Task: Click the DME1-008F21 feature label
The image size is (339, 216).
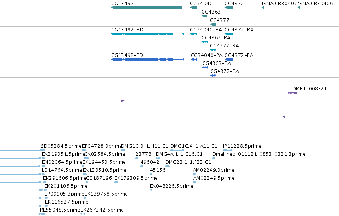Action: (310, 88)
